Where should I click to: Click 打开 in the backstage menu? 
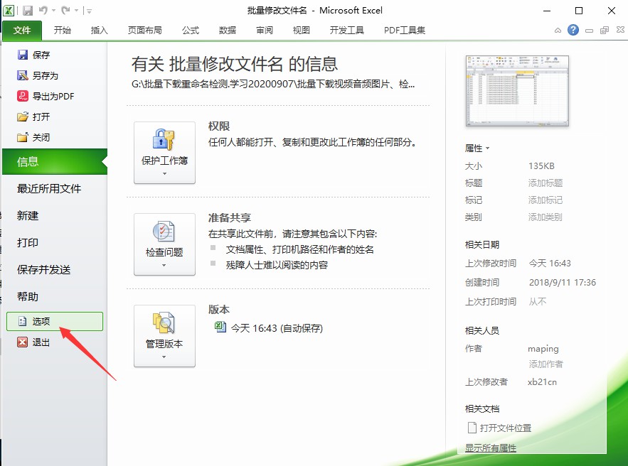(33, 116)
